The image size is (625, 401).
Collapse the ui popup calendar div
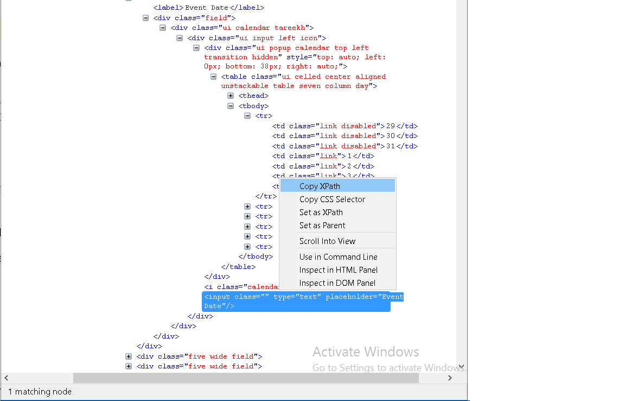196,48
